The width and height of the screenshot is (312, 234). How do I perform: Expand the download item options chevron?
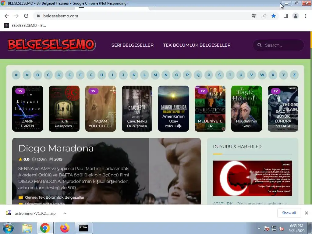pyautogui.click(x=65, y=213)
